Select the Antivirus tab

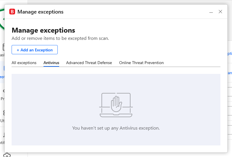[51, 63]
